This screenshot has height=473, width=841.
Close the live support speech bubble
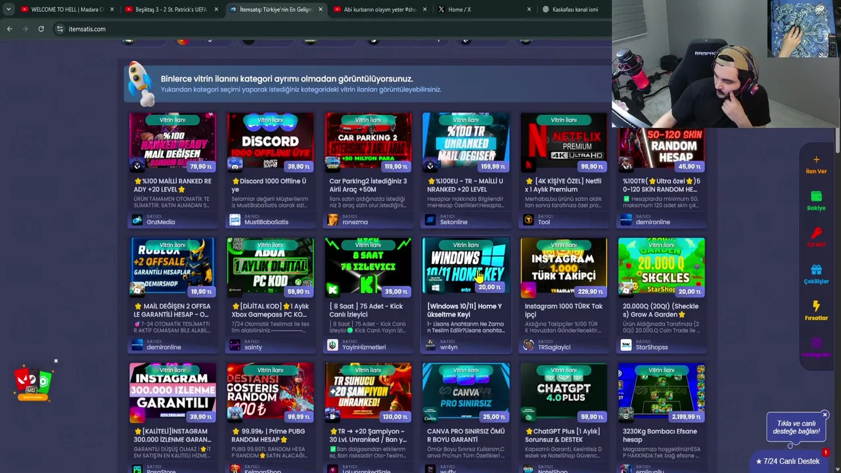click(x=825, y=415)
